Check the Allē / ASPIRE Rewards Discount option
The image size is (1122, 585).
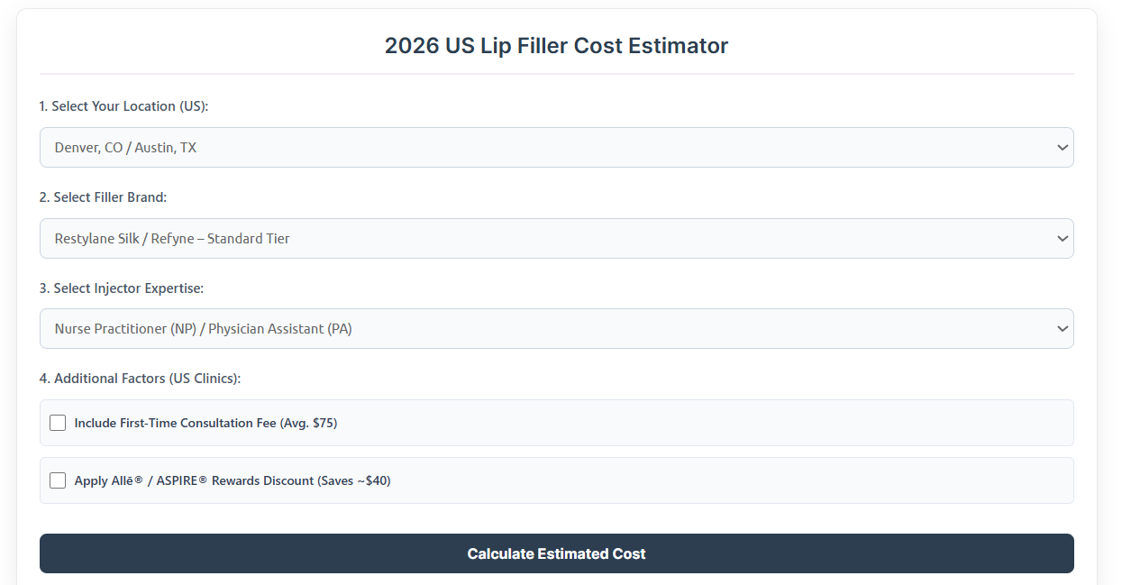coord(58,480)
